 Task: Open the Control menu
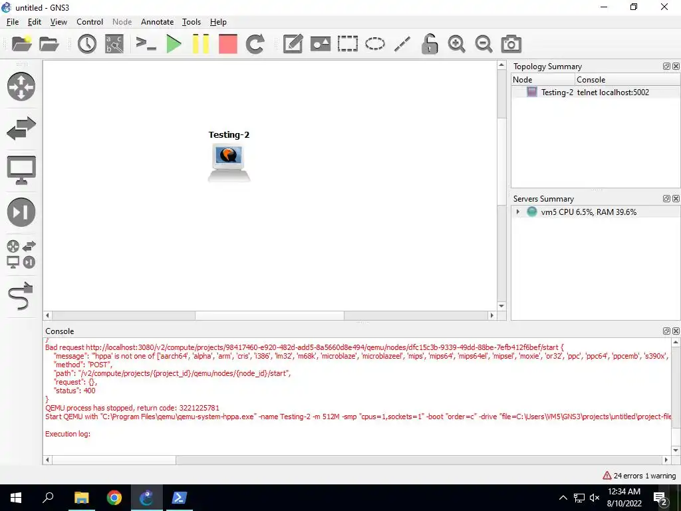[90, 22]
